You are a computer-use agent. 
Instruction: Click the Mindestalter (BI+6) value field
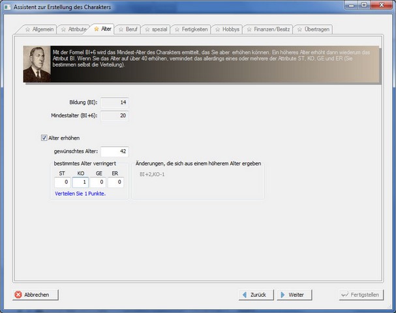pyautogui.click(x=115, y=115)
